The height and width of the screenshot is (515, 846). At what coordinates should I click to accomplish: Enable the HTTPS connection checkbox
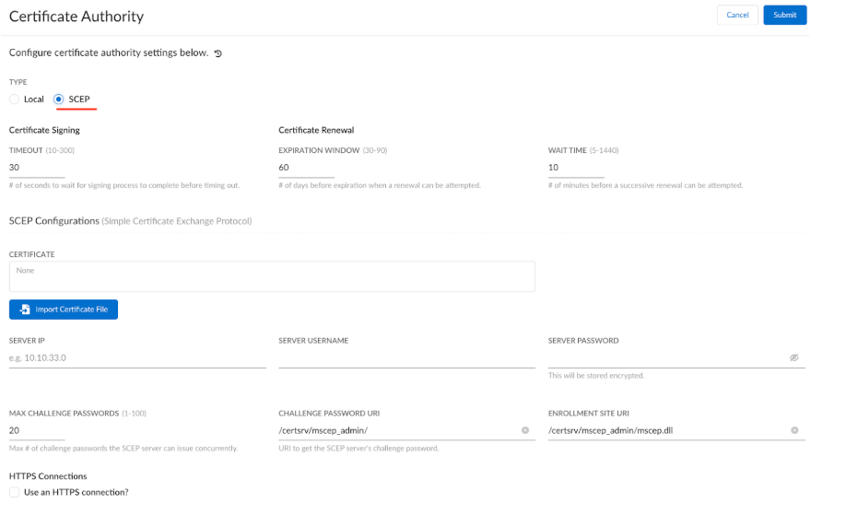(x=15, y=492)
